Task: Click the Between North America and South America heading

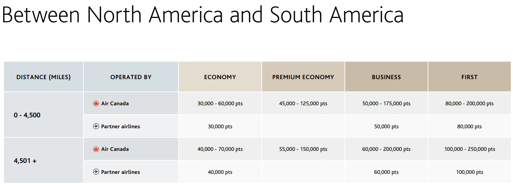Action: pos(203,15)
